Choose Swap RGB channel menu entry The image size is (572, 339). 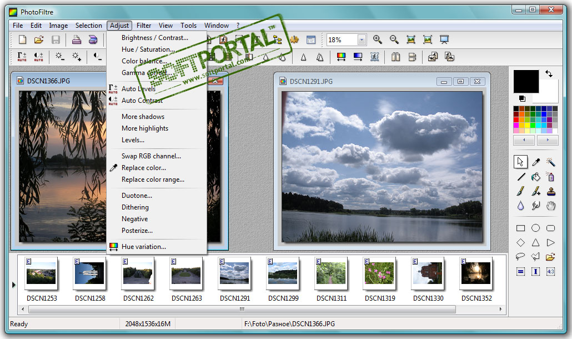coord(151,156)
